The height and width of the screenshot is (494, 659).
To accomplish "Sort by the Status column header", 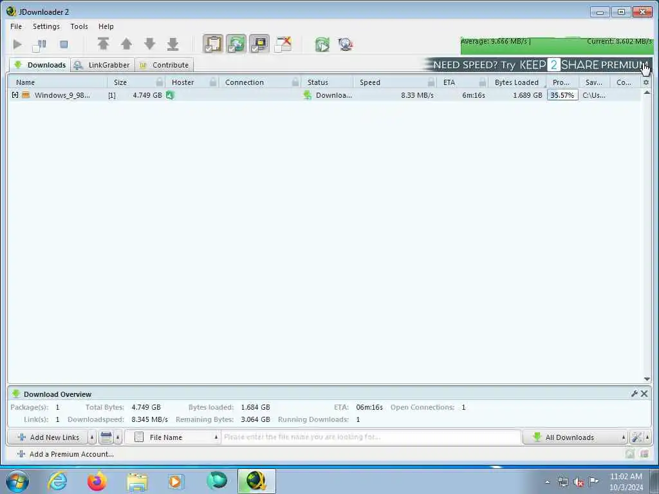I will 328,82.
